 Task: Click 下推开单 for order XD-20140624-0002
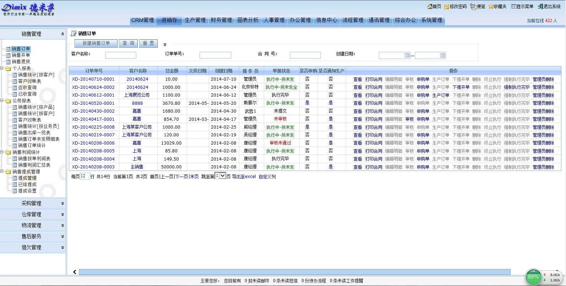461,87
